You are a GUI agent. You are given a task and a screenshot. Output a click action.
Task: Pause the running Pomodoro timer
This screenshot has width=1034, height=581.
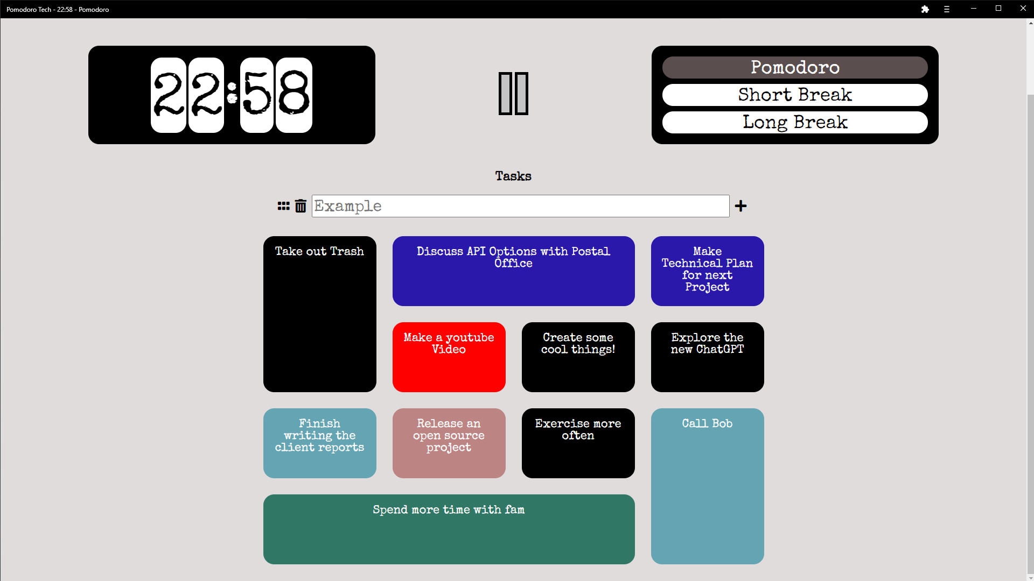click(513, 94)
